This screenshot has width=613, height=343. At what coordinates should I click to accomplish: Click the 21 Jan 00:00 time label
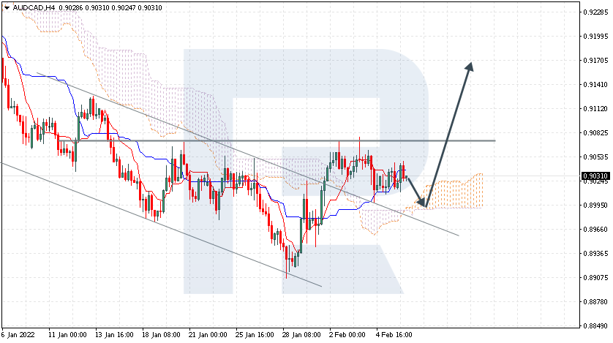pyautogui.click(x=208, y=335)
